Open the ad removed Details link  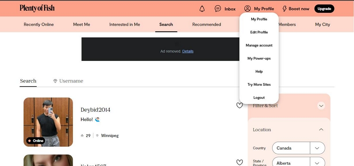188,51
